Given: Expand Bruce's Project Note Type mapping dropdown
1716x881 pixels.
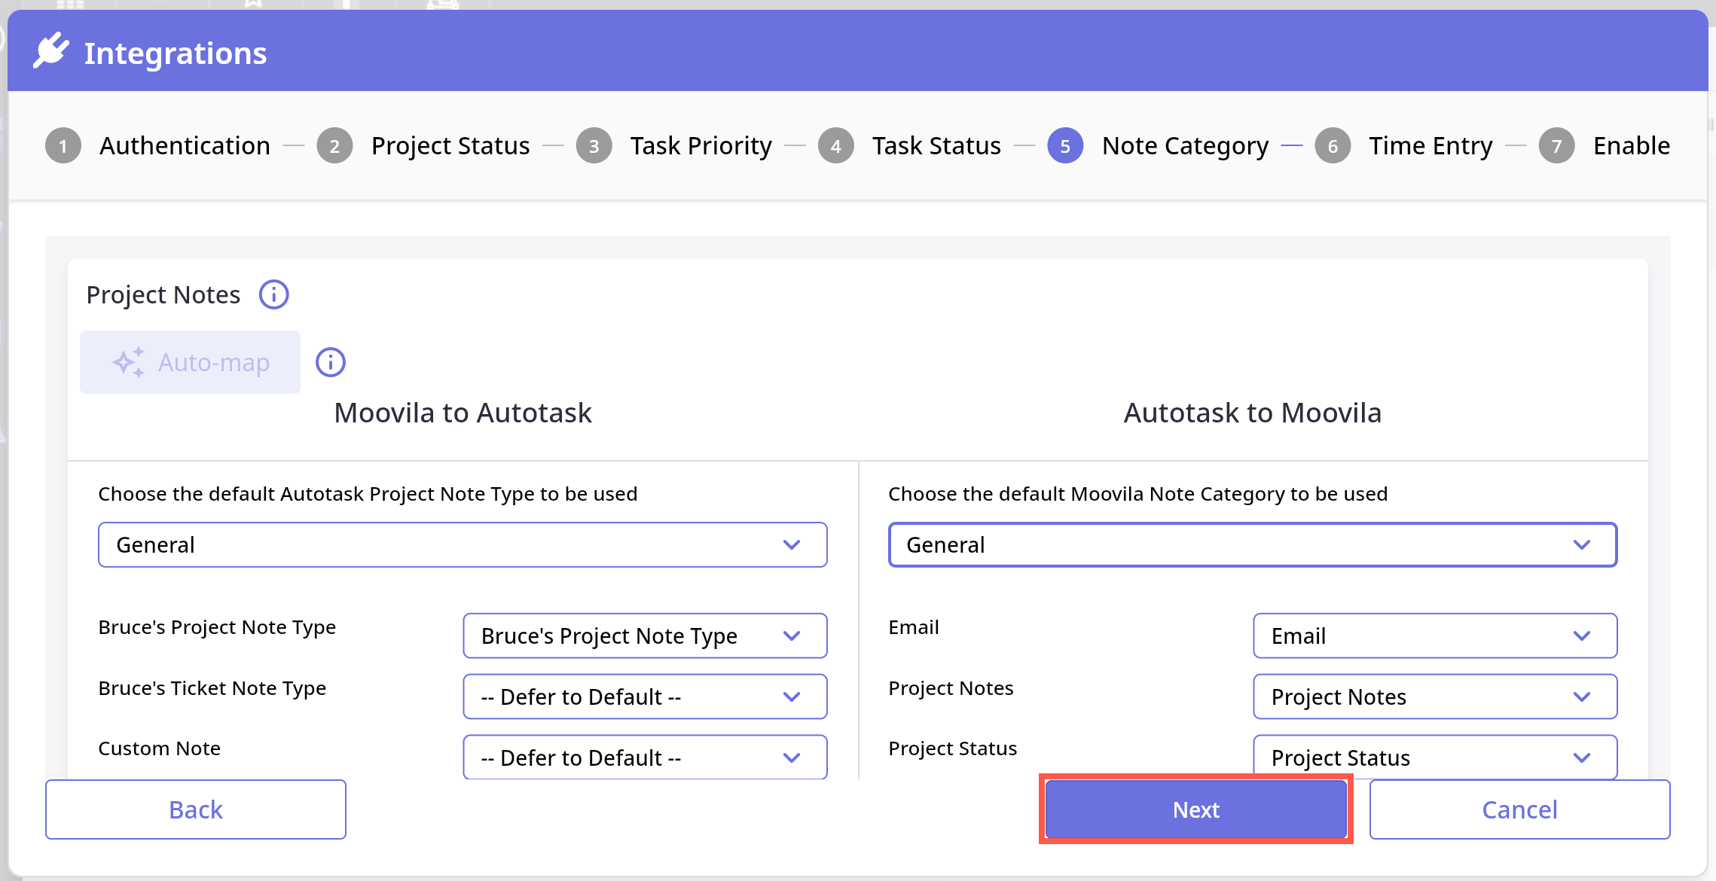Looking at the screenshot, I should point(645,636).
